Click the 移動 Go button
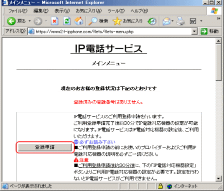This screenshot has height=191, width=224. coord(210,32)
